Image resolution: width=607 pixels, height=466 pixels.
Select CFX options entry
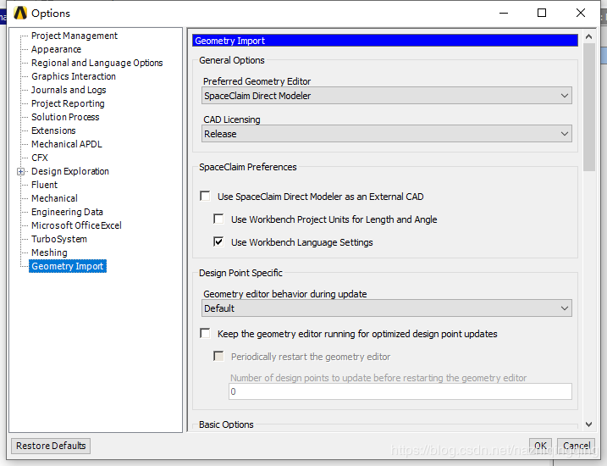40,158
